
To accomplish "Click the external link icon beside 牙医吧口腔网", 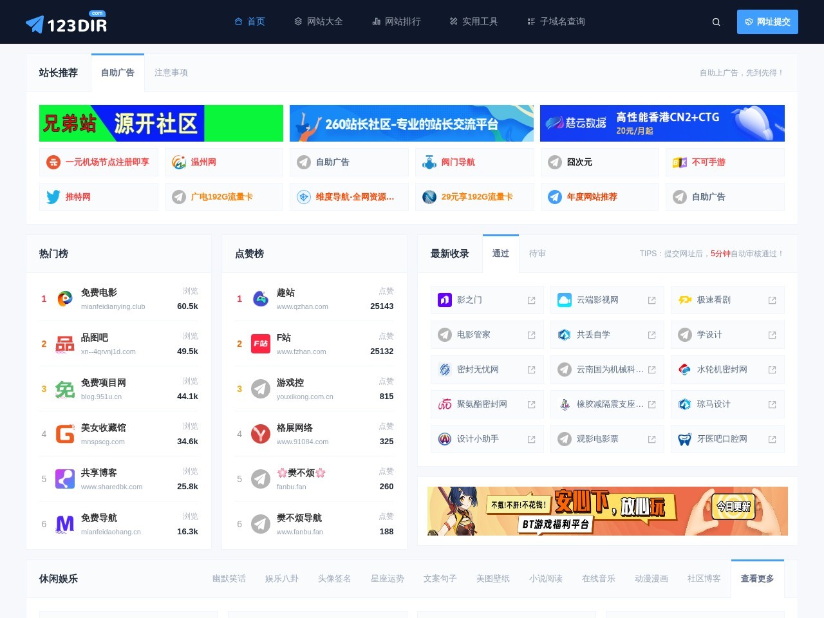I will coord(771,438).
